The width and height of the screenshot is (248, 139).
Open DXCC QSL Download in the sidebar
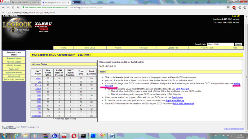tap(14, 79)
